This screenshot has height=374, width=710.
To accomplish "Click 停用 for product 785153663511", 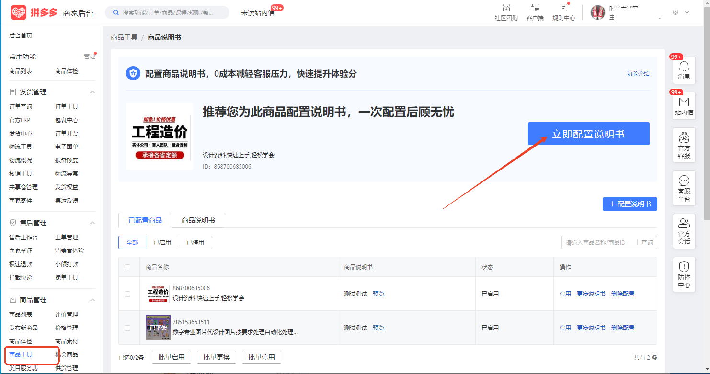I will coord(565,328).
